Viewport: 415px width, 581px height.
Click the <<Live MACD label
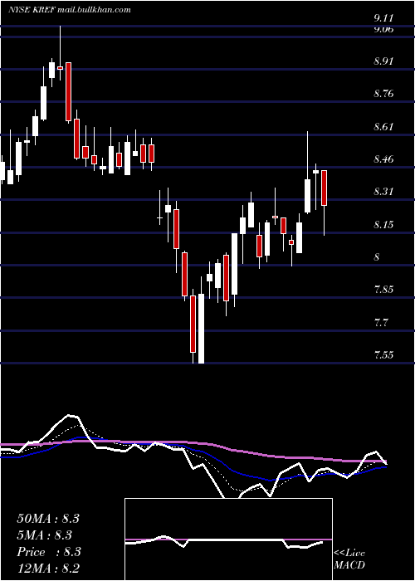pos(349,559)
